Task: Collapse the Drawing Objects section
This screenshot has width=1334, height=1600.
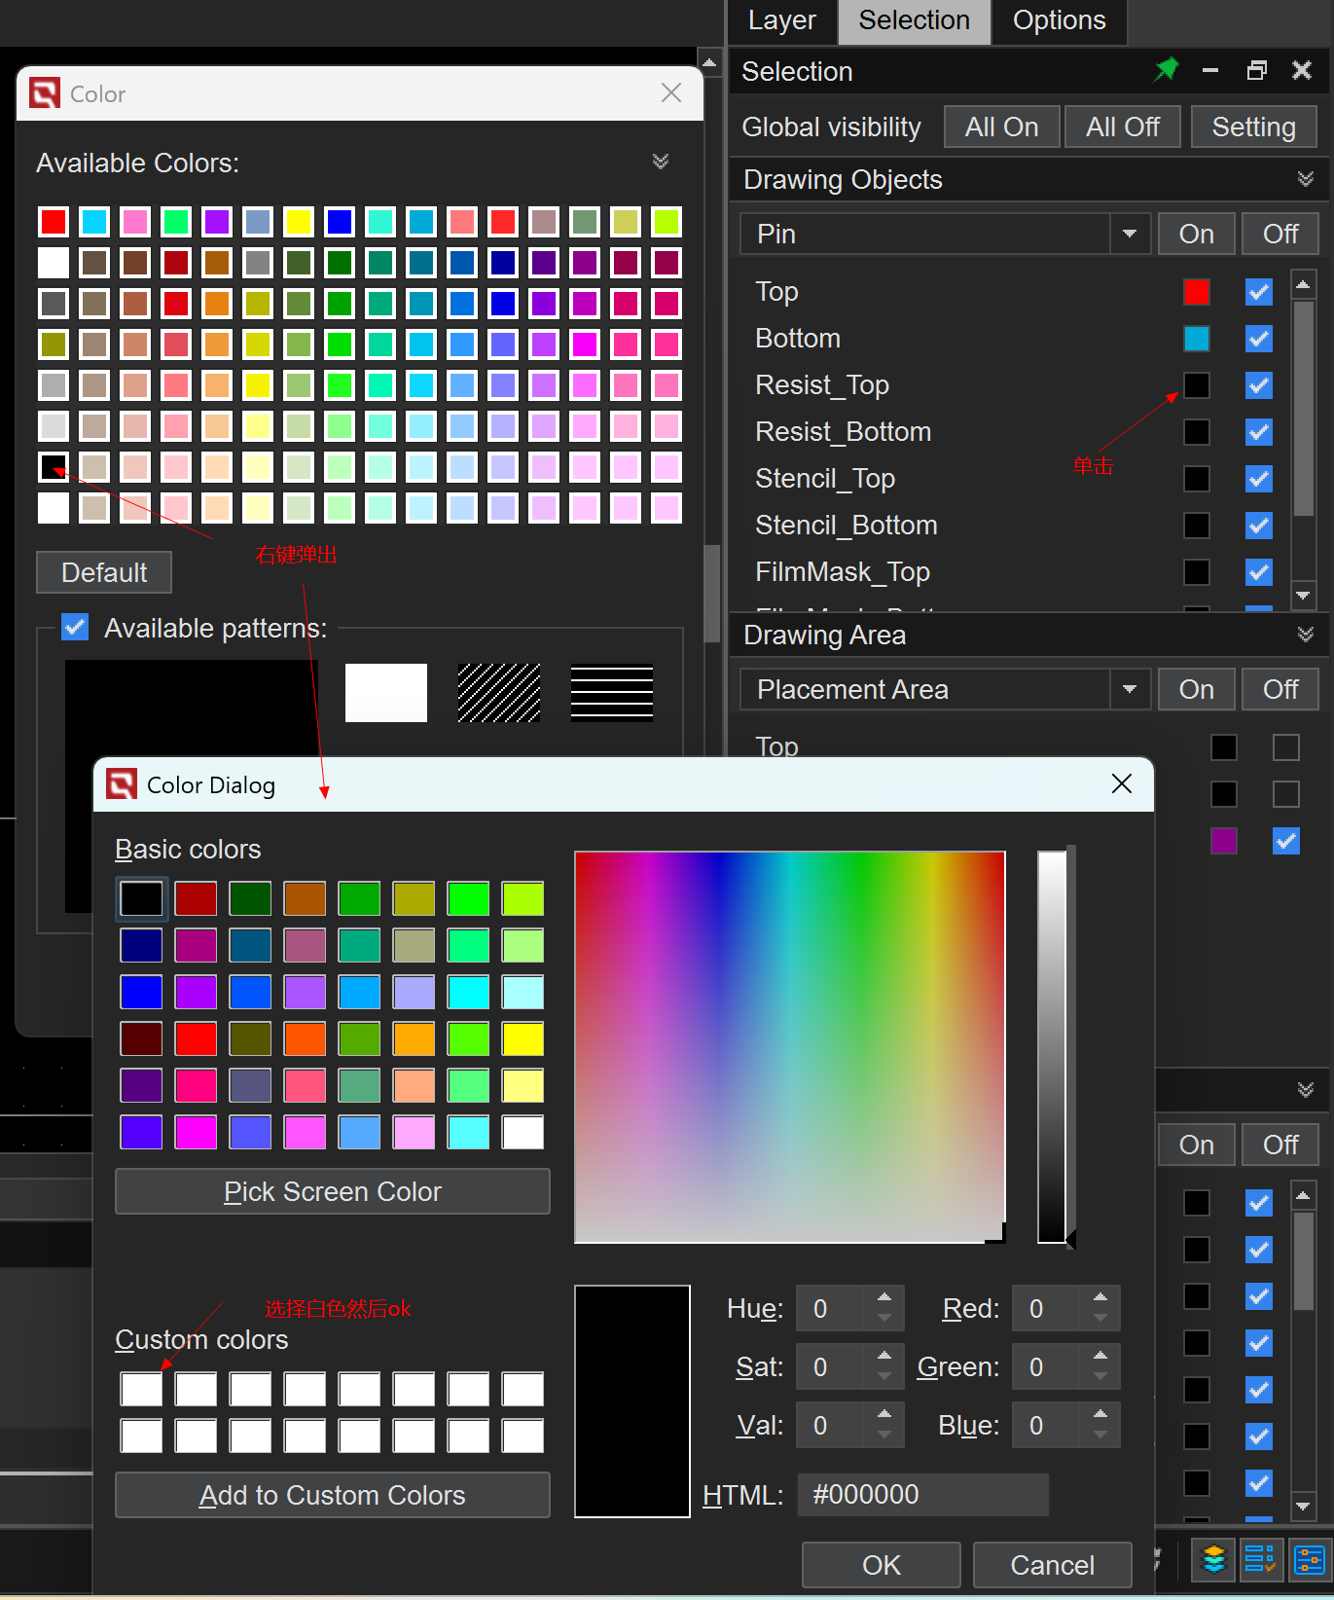Action: pyautogui.click(x=1305, y=179)
